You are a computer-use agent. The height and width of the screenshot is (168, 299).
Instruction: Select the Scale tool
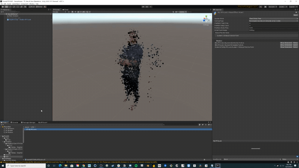tap(14, 7)
